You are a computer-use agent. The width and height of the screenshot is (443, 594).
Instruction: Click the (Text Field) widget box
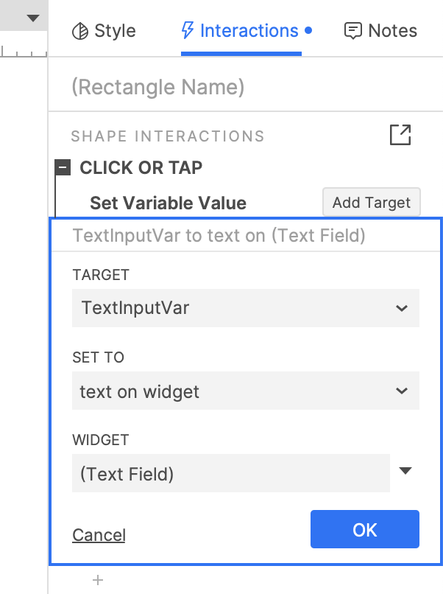tap(230, 473)
